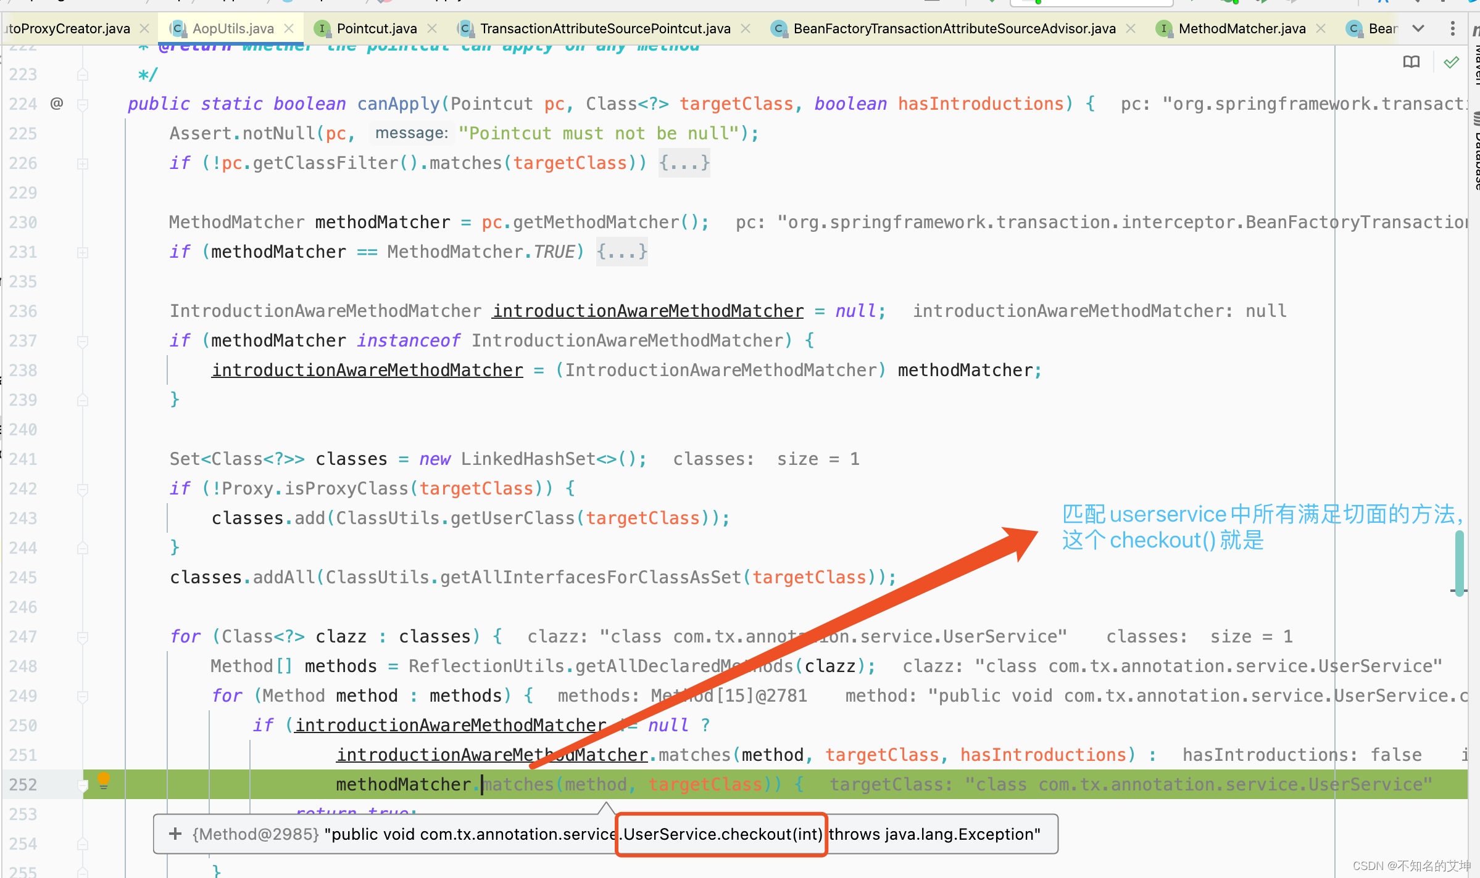Viewport: 1480px width, 878px height.
Task: Click the getUserClass call on line 243
Action: (x=512, y=518)
